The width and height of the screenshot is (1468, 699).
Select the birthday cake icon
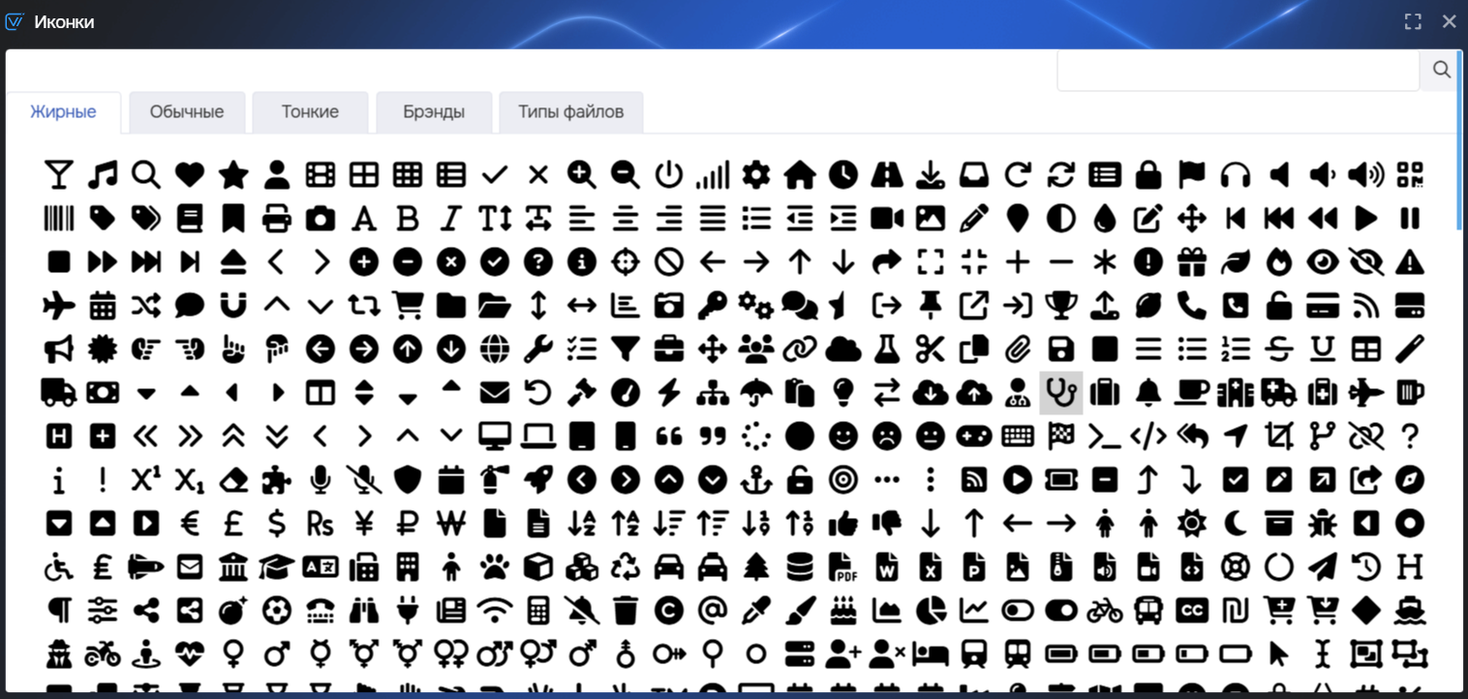(843, 611)
